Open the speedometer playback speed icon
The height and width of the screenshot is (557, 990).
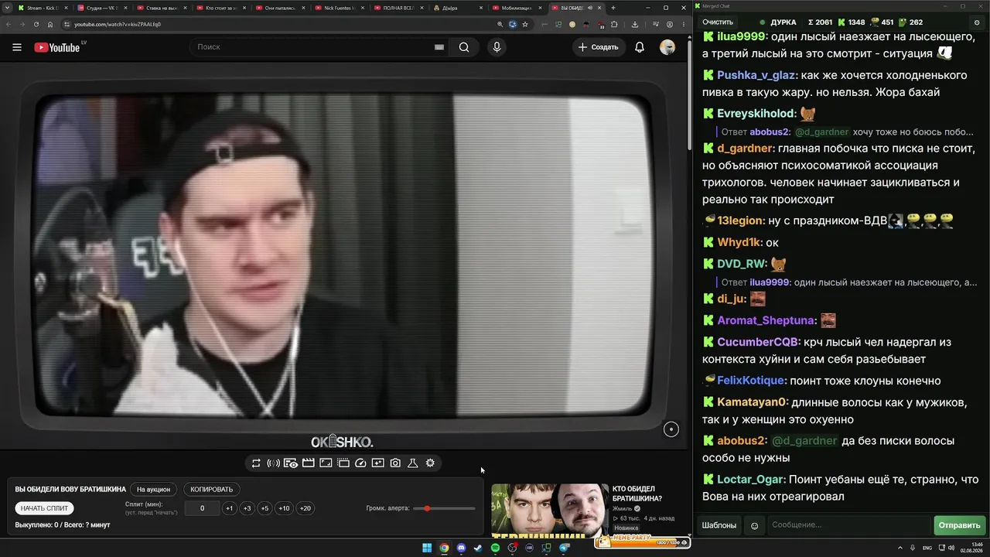(x=360, y=463)
